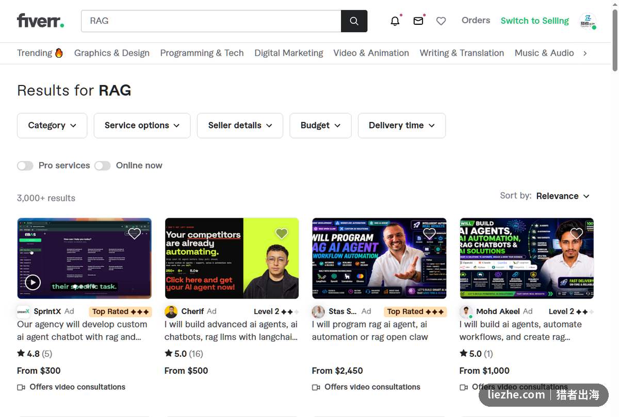Click the search magnifier button
Screen dimensions: 619x417
[354, 21]
